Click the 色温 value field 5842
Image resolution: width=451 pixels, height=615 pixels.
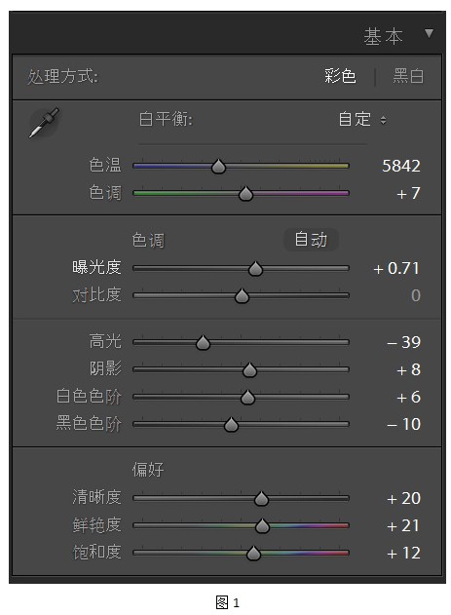coord(401,166)
